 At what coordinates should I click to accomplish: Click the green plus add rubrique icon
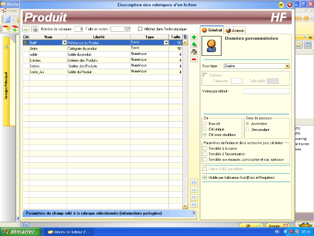[x=194, y=37]
